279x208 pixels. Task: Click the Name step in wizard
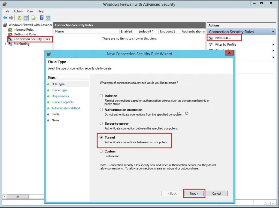click(55, 120)
